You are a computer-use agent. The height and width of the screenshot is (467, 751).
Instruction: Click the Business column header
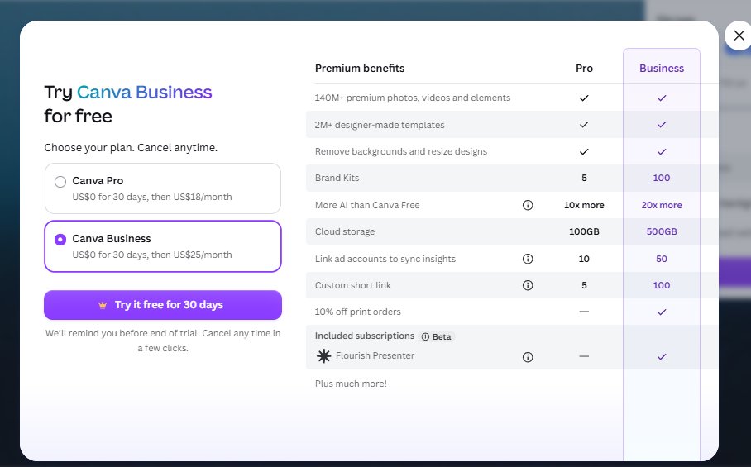point(662,69)
